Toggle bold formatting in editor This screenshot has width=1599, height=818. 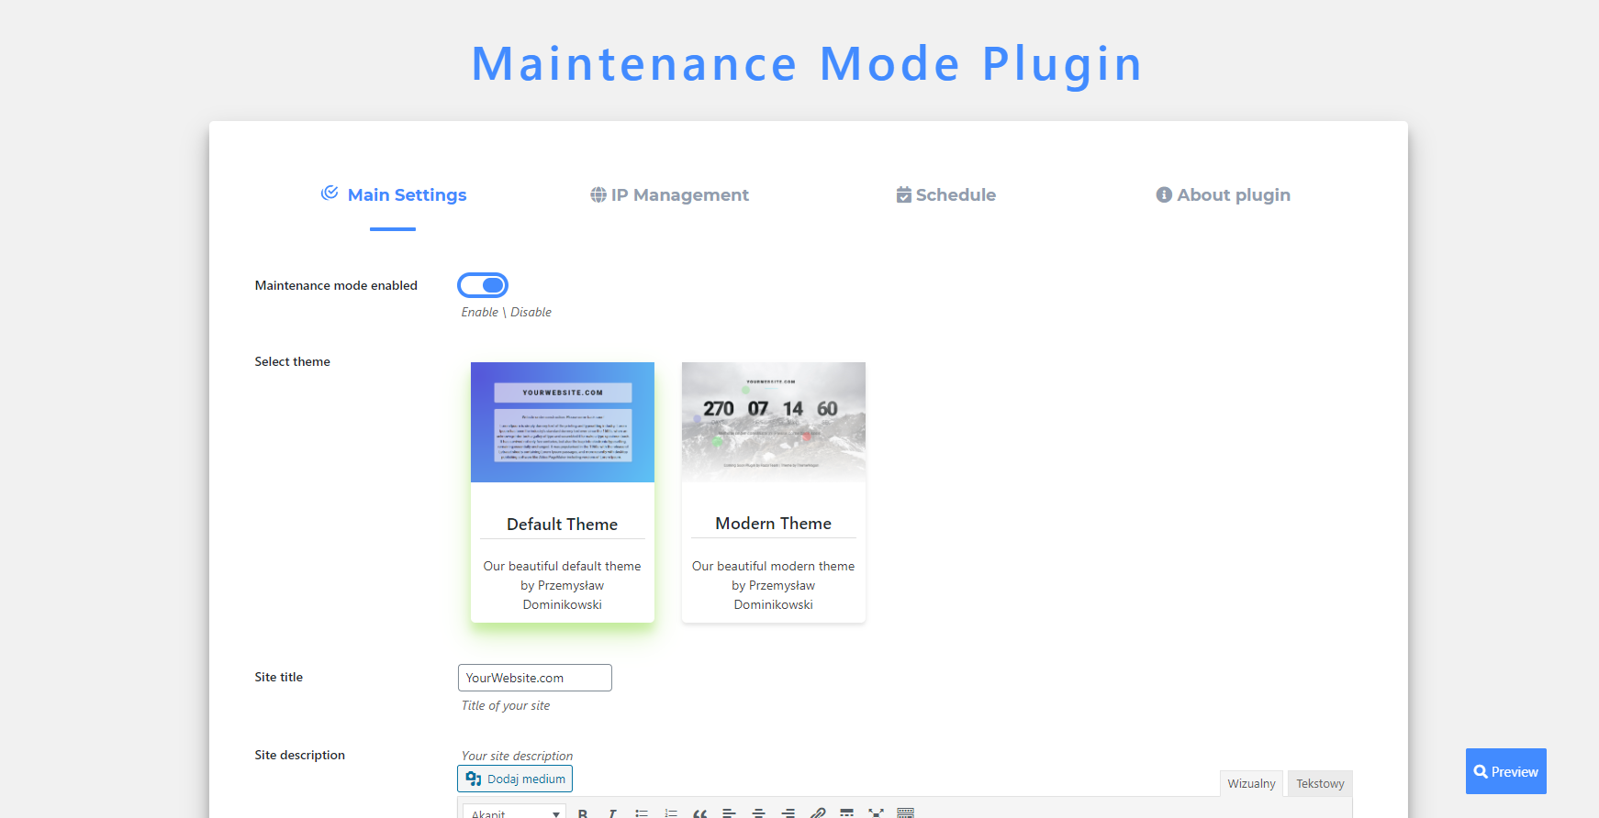point(583,813)
